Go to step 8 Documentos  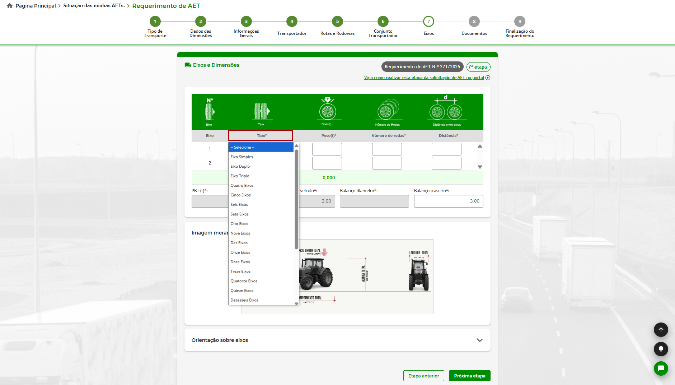pyautogui.click(x=474, y=22)
